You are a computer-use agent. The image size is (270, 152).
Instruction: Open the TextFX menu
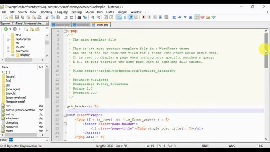pos(110,12)
